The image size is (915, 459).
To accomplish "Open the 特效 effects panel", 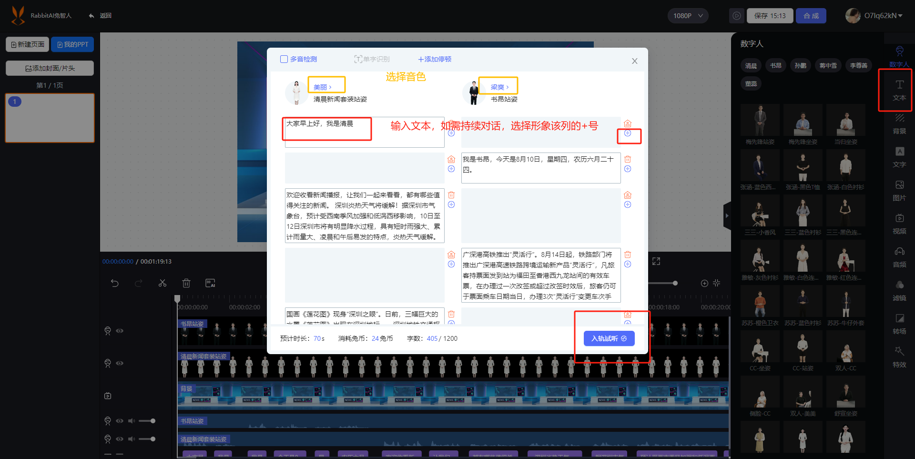I will 899,357.
